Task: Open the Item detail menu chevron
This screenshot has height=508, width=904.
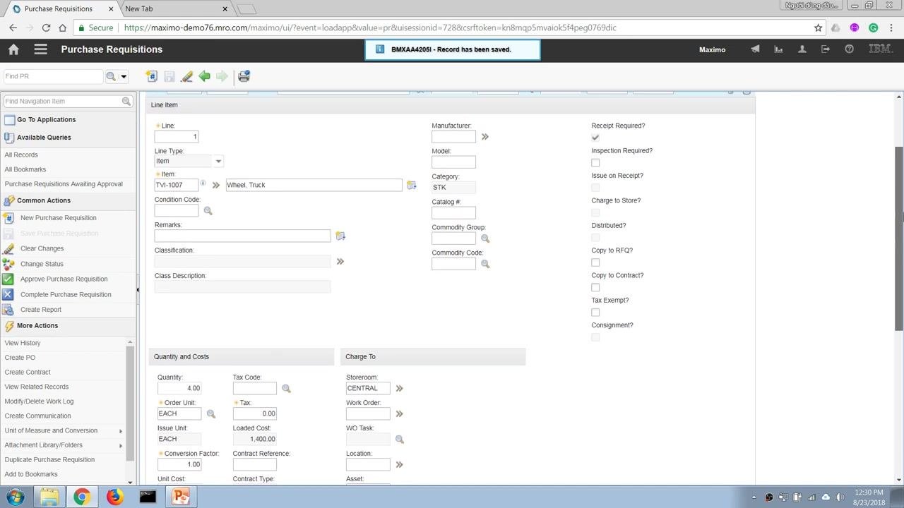Action: 216,185
